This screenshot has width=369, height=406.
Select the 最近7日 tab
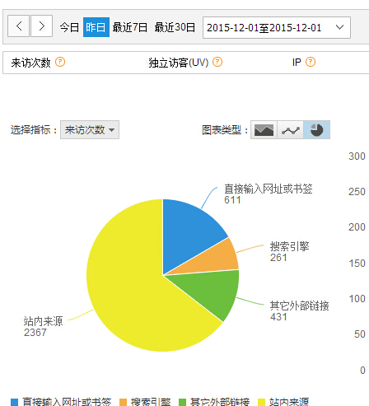(x=130, y=27)
